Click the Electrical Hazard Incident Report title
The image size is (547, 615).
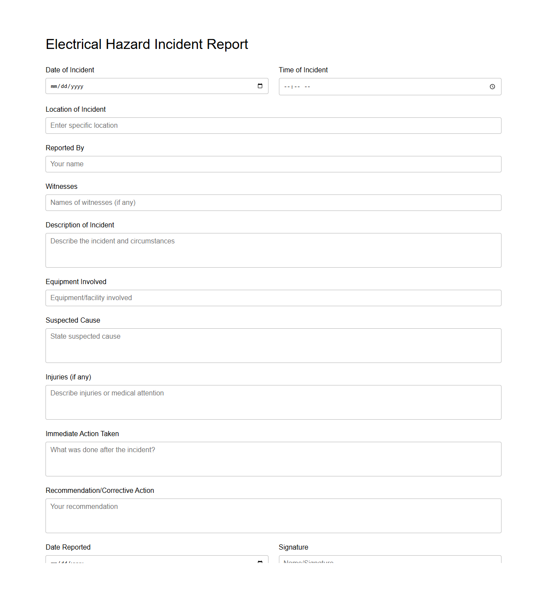147,44
